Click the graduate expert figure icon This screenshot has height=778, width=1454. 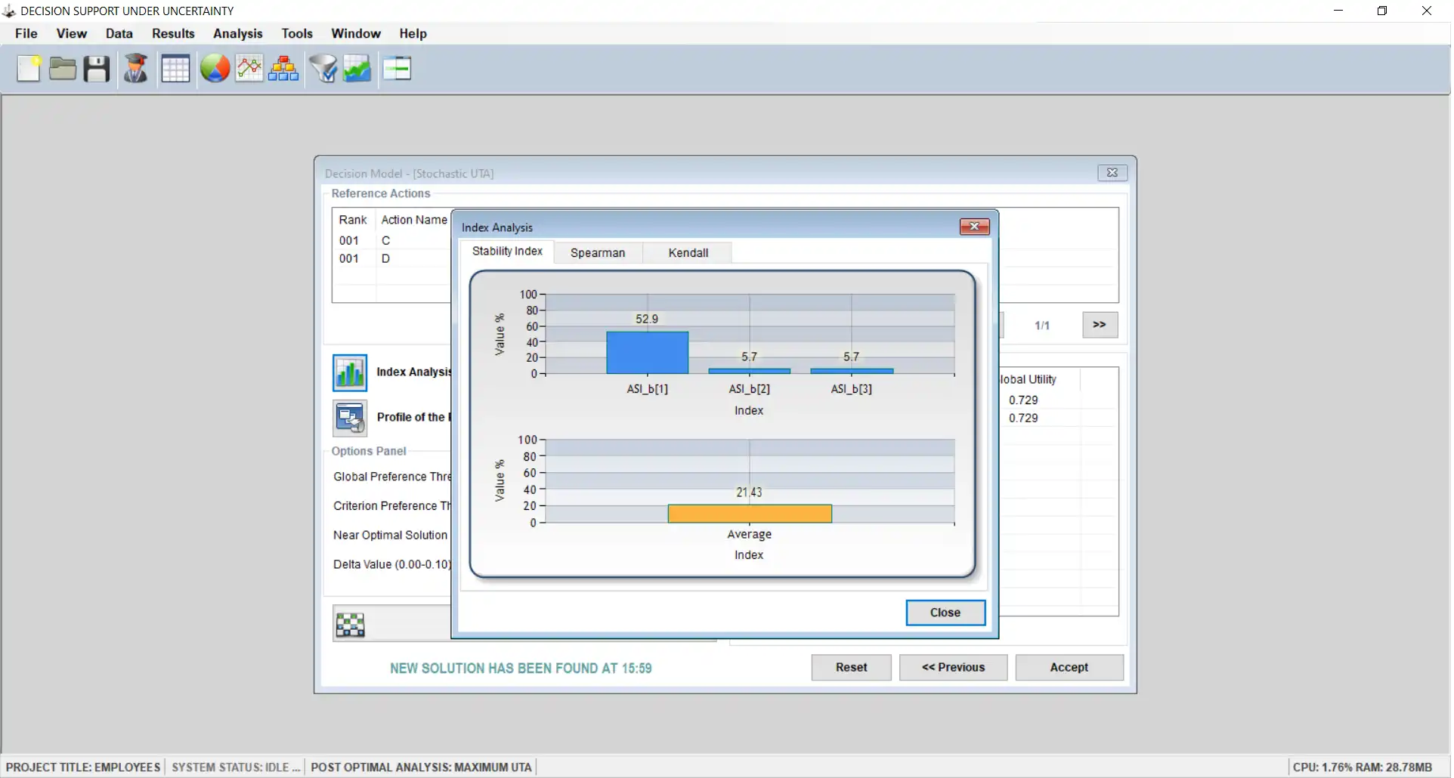pyautogui.click(x=136, y=69)
